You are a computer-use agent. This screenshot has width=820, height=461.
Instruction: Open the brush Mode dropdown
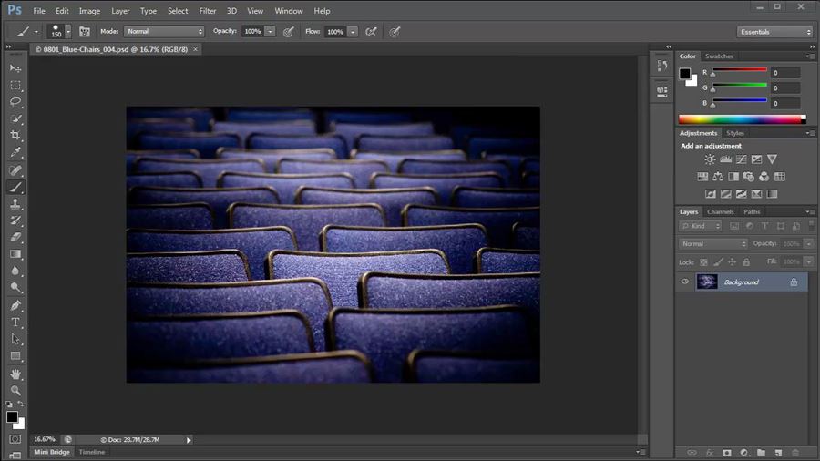coord(164,31)
